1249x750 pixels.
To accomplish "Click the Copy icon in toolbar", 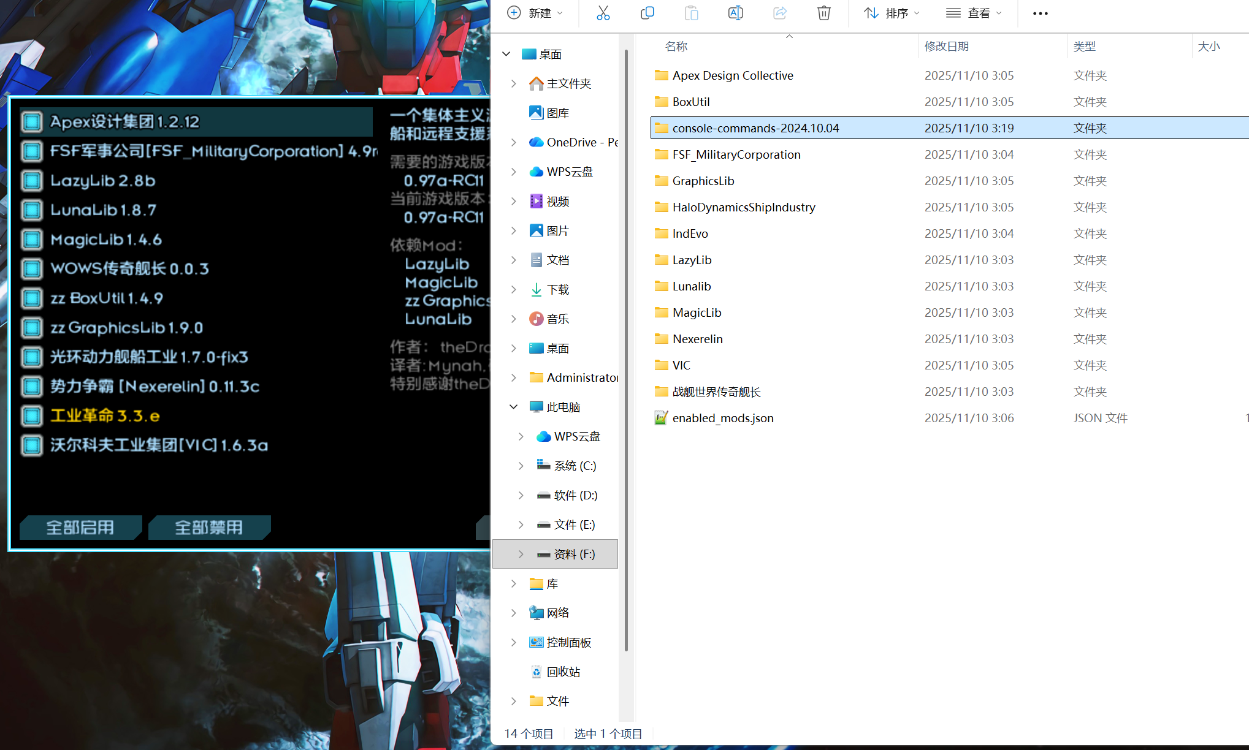I will pos(647,13).
